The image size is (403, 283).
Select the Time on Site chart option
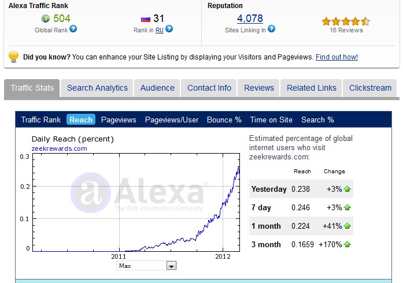(x=271, y=120)
